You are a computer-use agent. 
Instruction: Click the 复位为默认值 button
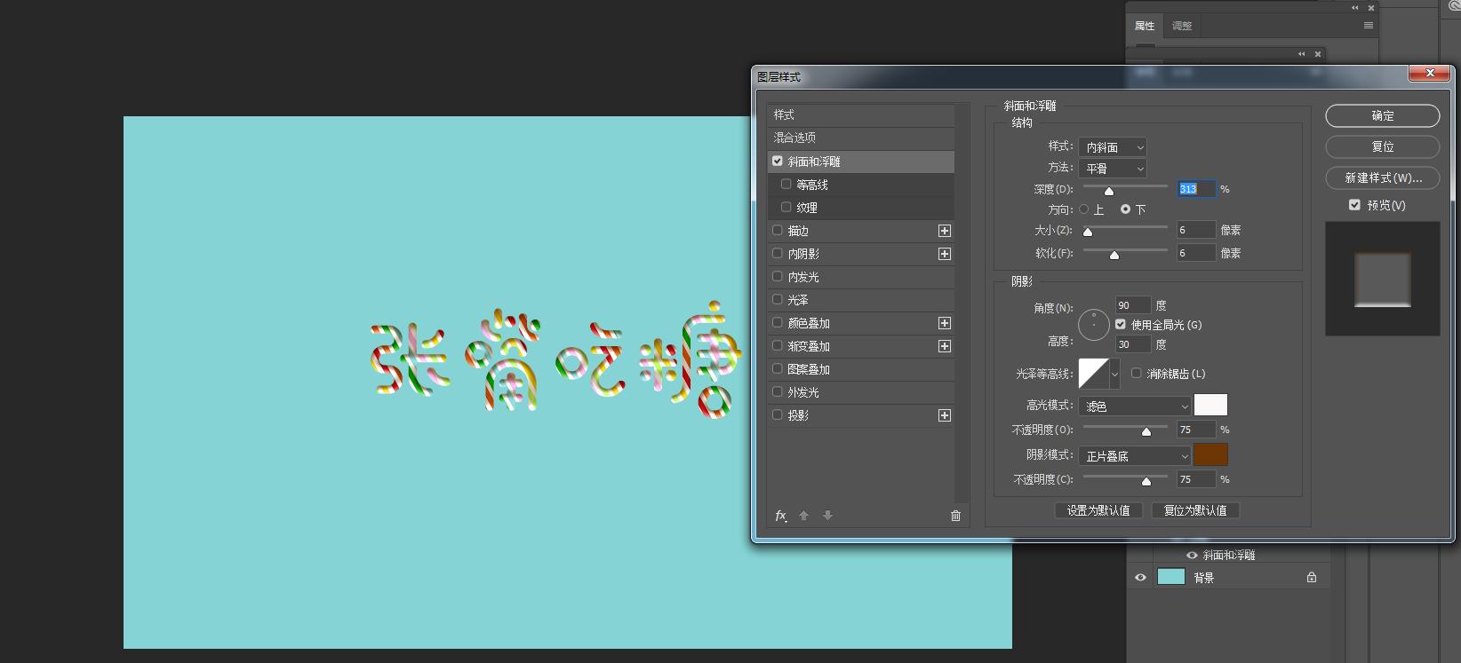1195,510
